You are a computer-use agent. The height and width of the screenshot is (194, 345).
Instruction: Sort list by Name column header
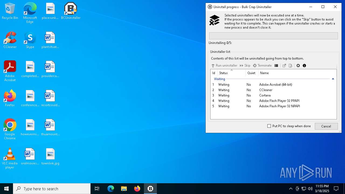click(x=297, y=73)
